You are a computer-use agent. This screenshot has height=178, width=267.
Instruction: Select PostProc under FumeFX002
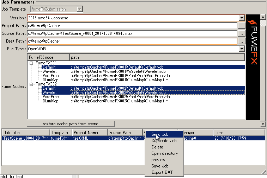click(50, 97)
